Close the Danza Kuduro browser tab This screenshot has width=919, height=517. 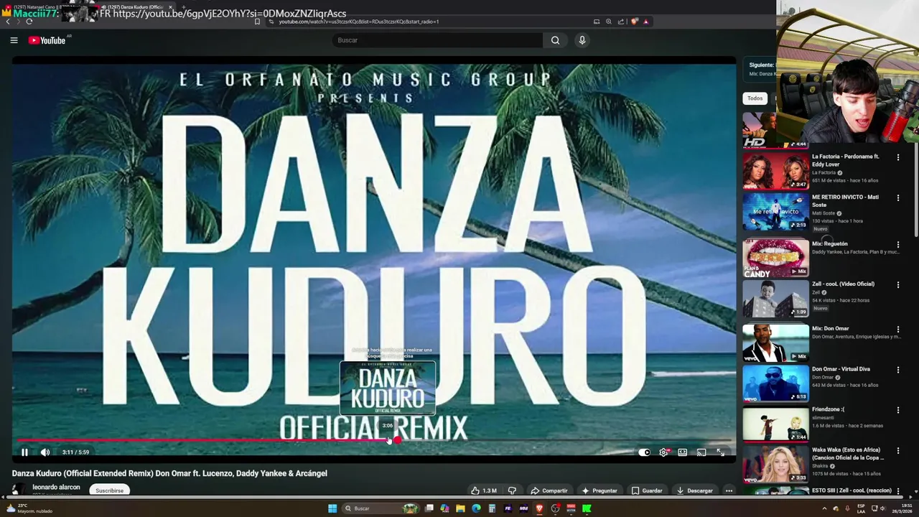(170, 7)
